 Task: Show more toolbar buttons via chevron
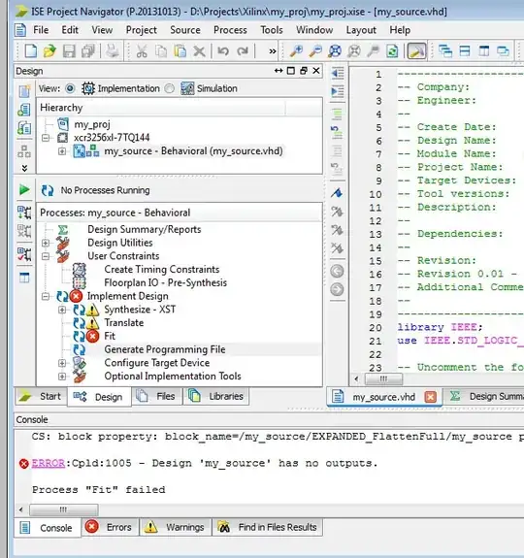[272, 51]
